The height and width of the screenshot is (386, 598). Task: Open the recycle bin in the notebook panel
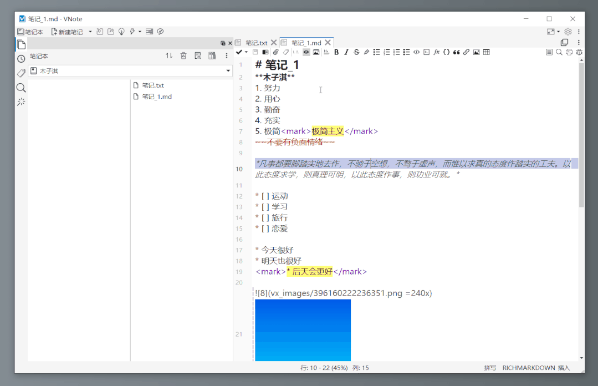point(183,56)
